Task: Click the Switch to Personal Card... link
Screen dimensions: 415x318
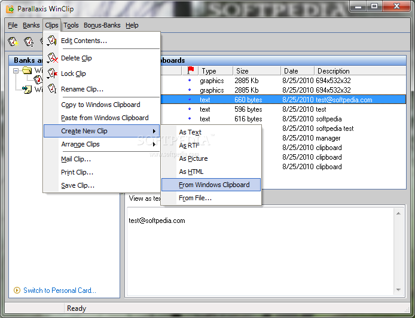Action: click(x=60, y=291)
